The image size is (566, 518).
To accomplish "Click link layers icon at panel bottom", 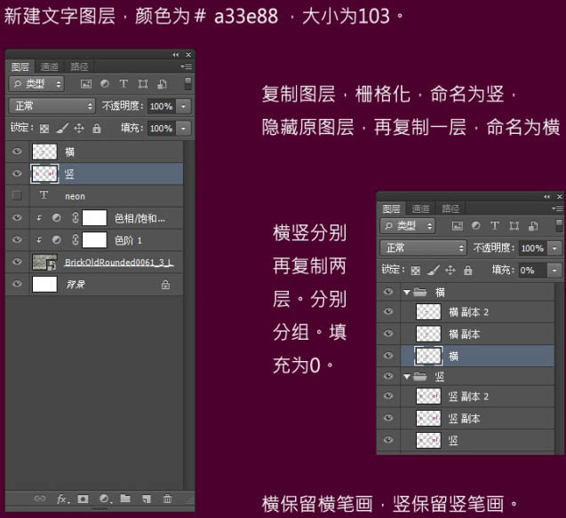I will click(40, 498).
